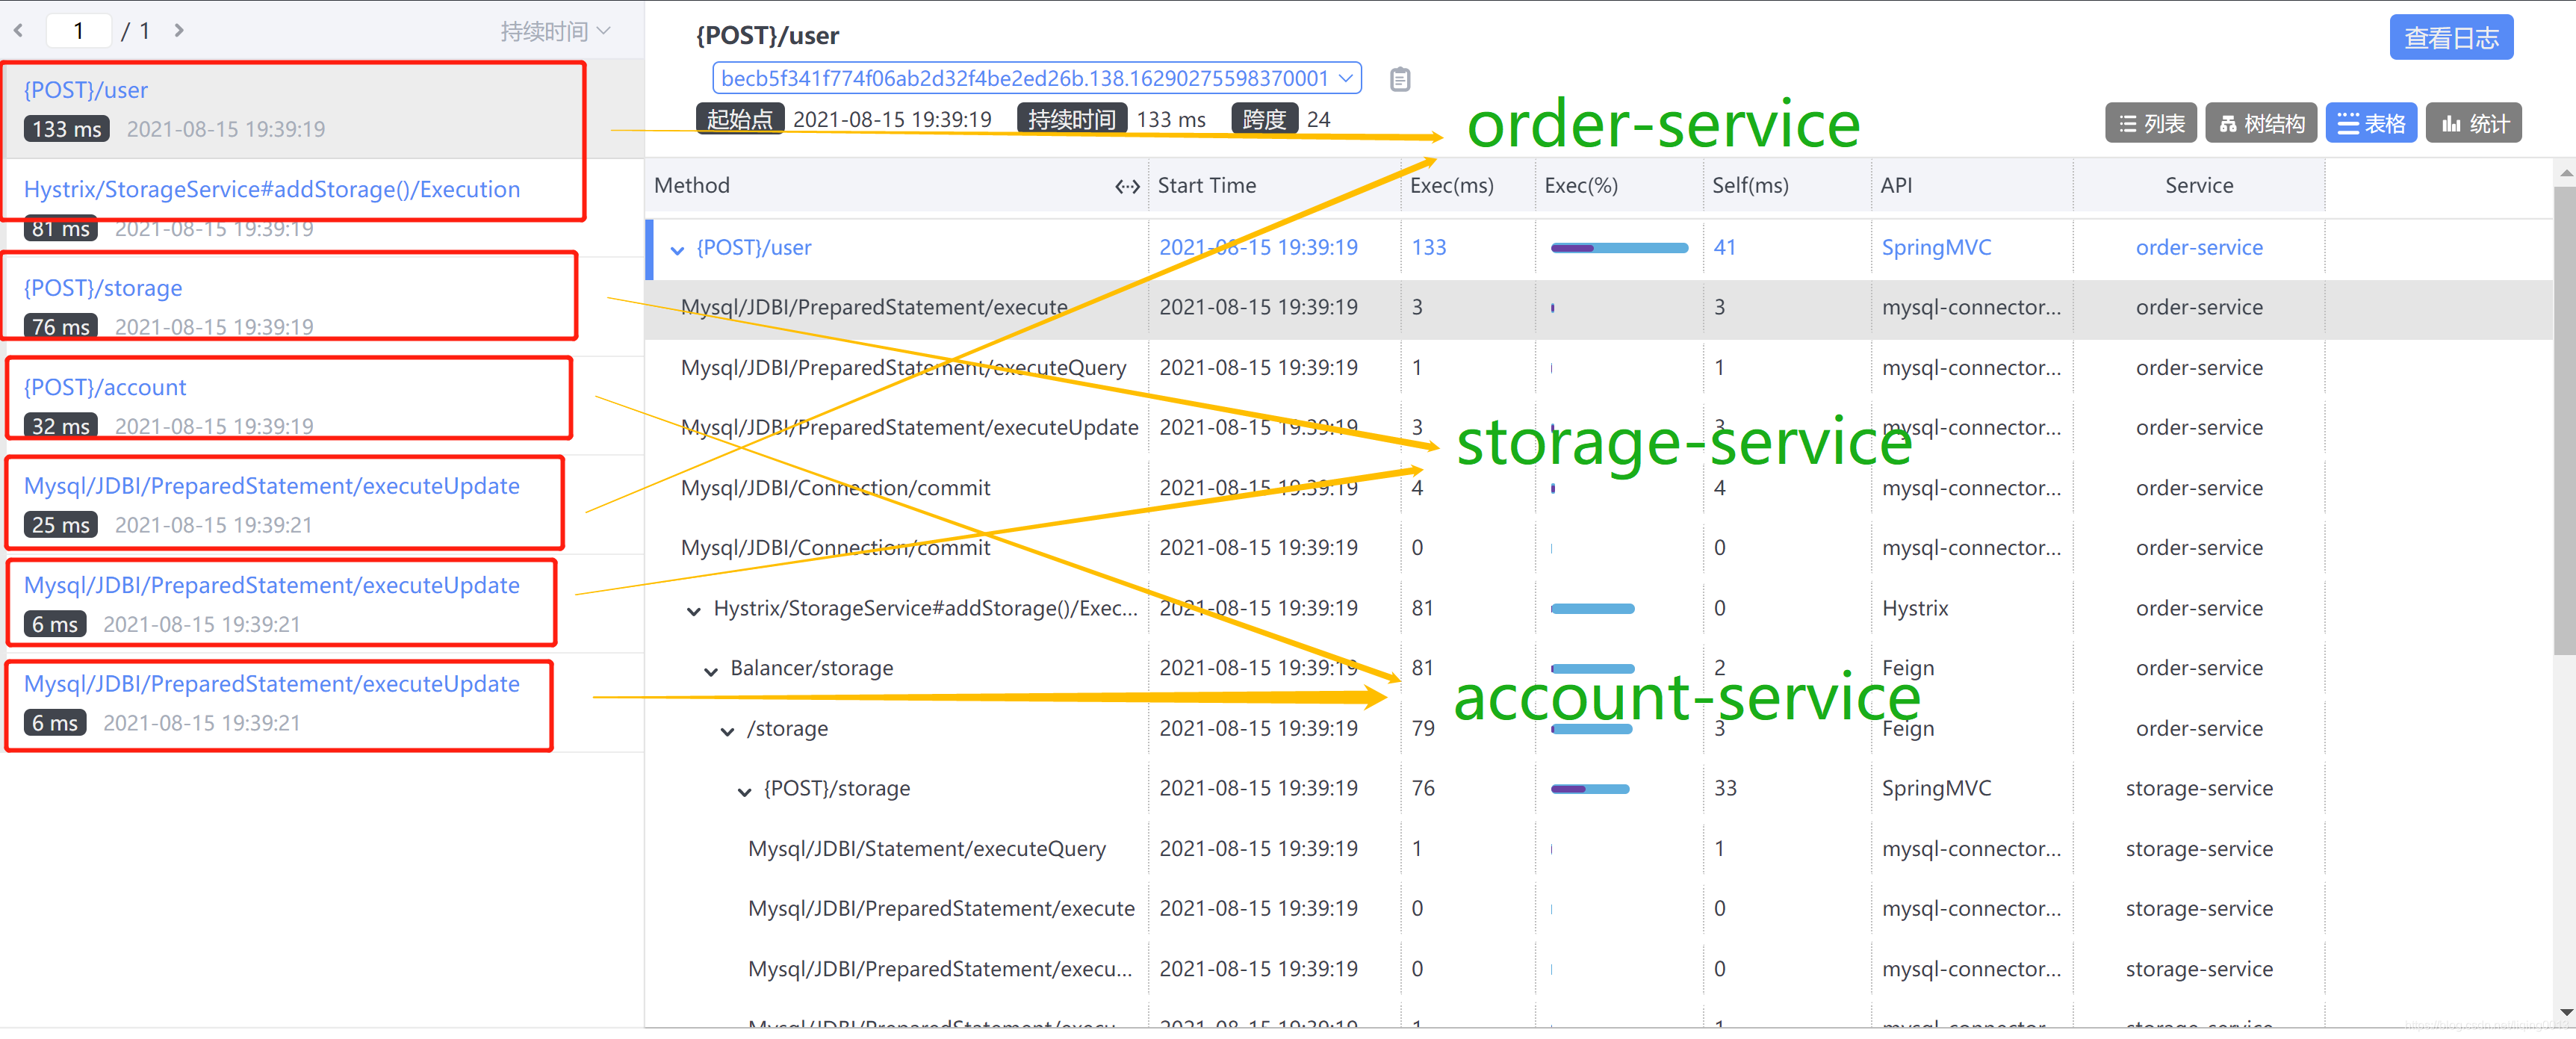Copy trace ID with clipboard icon

tap(1400, 79)
